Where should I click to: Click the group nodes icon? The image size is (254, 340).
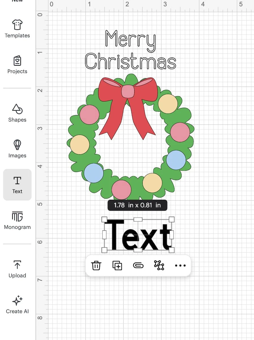pos(159,265)
